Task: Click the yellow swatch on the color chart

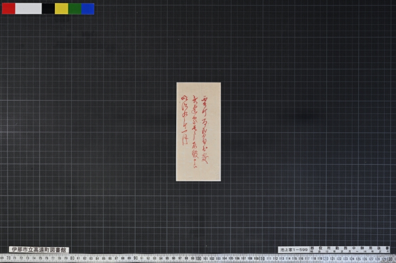Action: point(61,8)
